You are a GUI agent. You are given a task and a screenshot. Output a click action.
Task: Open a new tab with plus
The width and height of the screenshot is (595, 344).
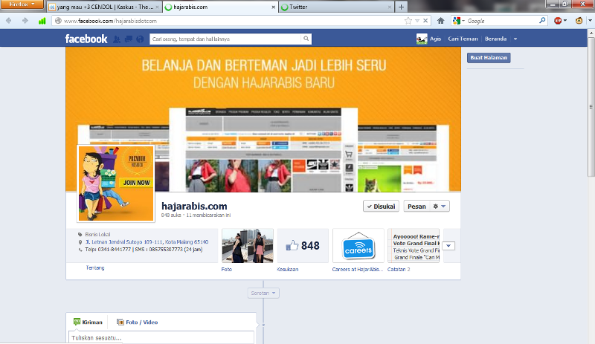pyautogui.click(x=401, y=7)
